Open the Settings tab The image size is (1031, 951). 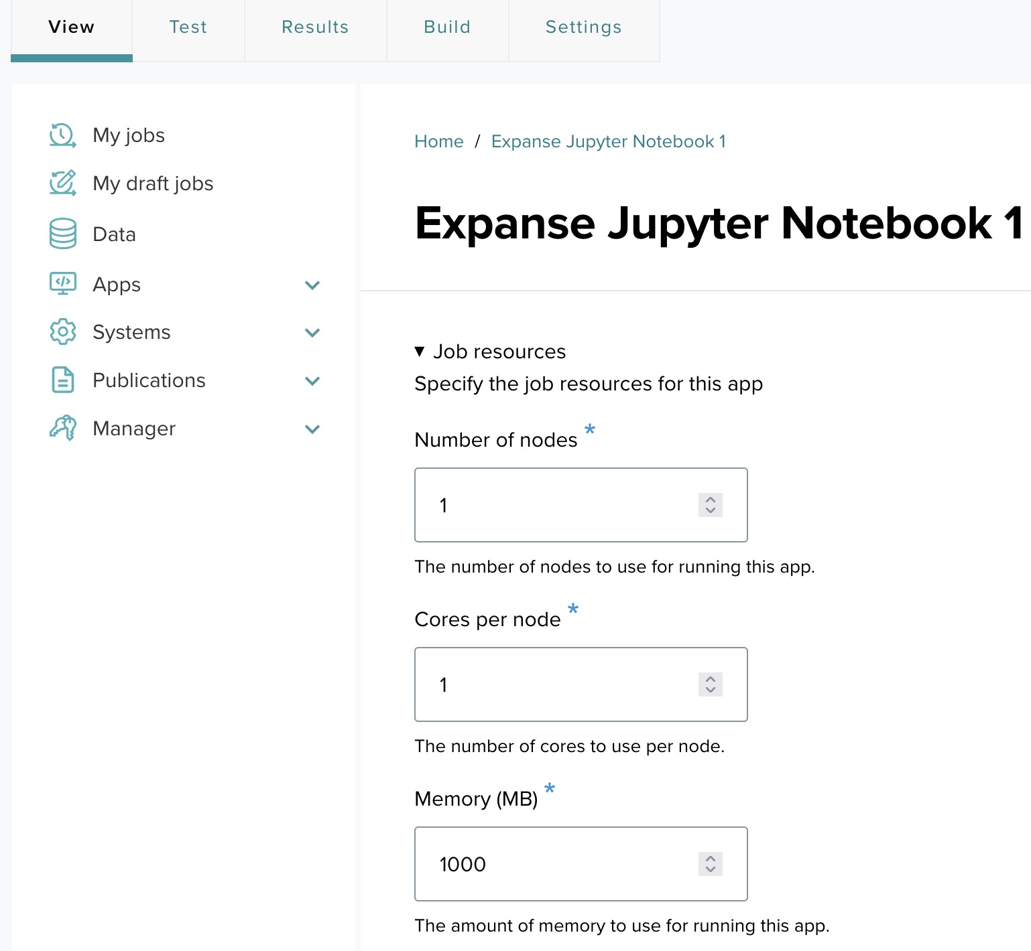coord(583,27)
